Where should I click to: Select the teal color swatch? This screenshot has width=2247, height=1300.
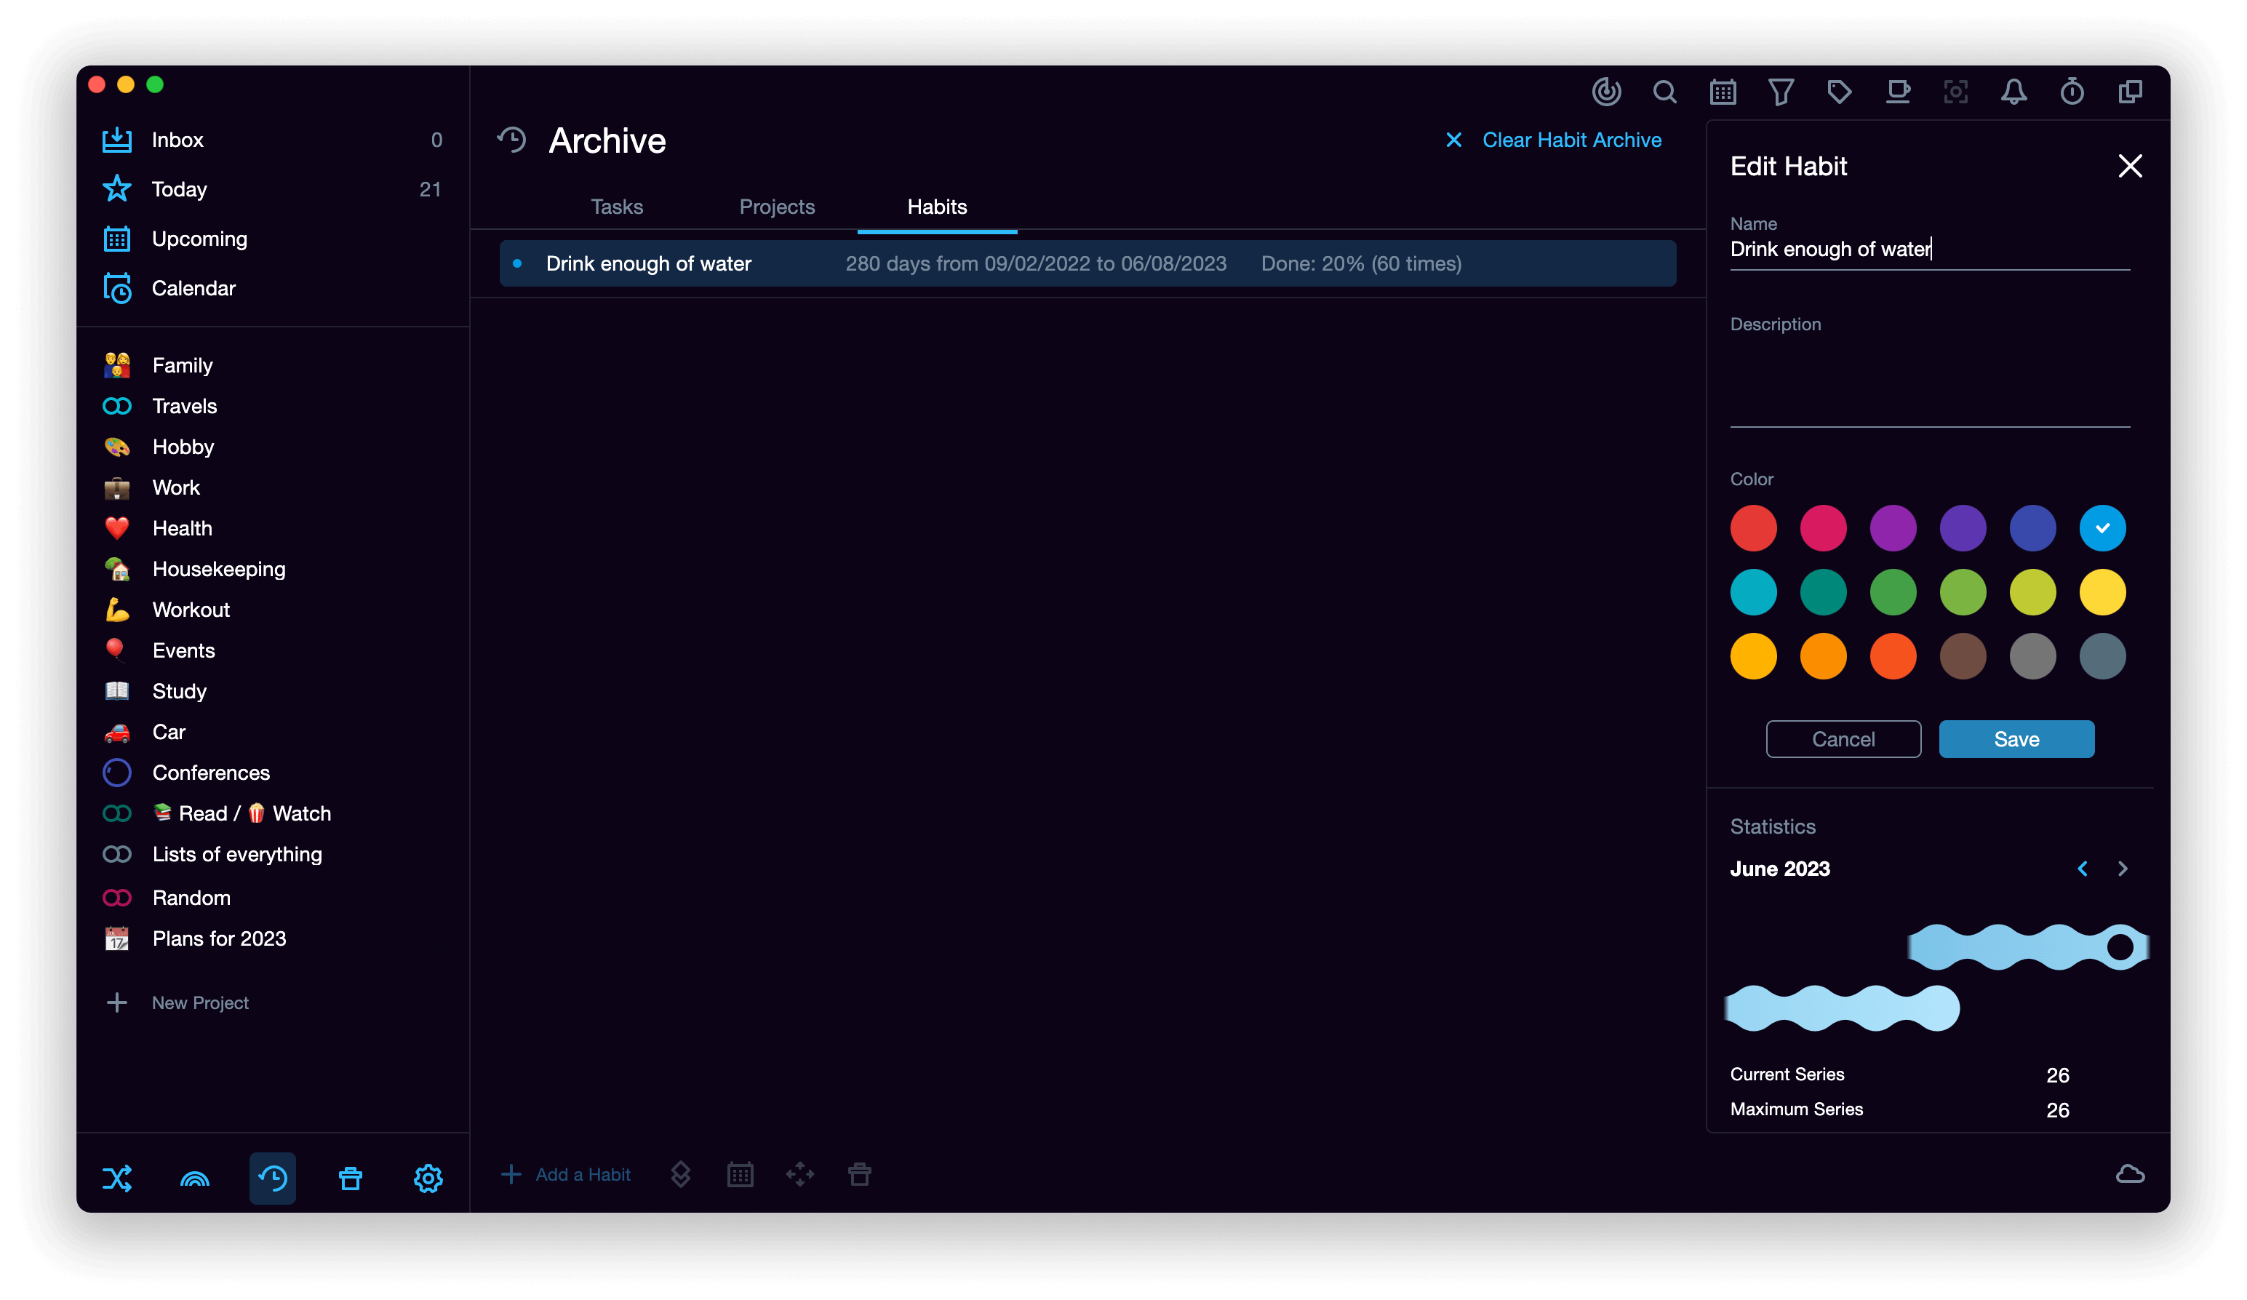coord(1823,592)
